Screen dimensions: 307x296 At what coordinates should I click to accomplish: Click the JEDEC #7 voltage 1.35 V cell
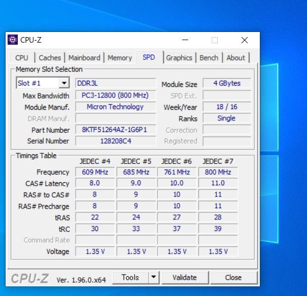click(x=218, y=251)
